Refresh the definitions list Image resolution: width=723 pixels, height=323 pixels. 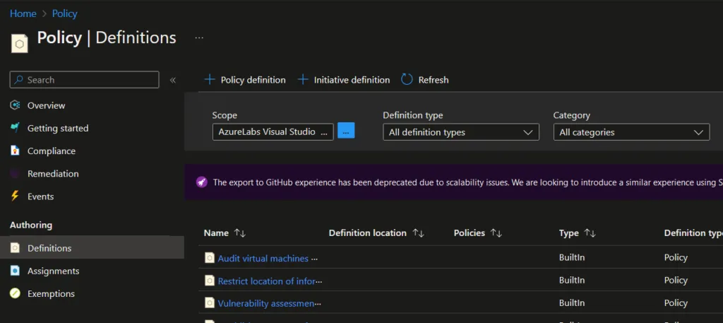click(424, 80)
